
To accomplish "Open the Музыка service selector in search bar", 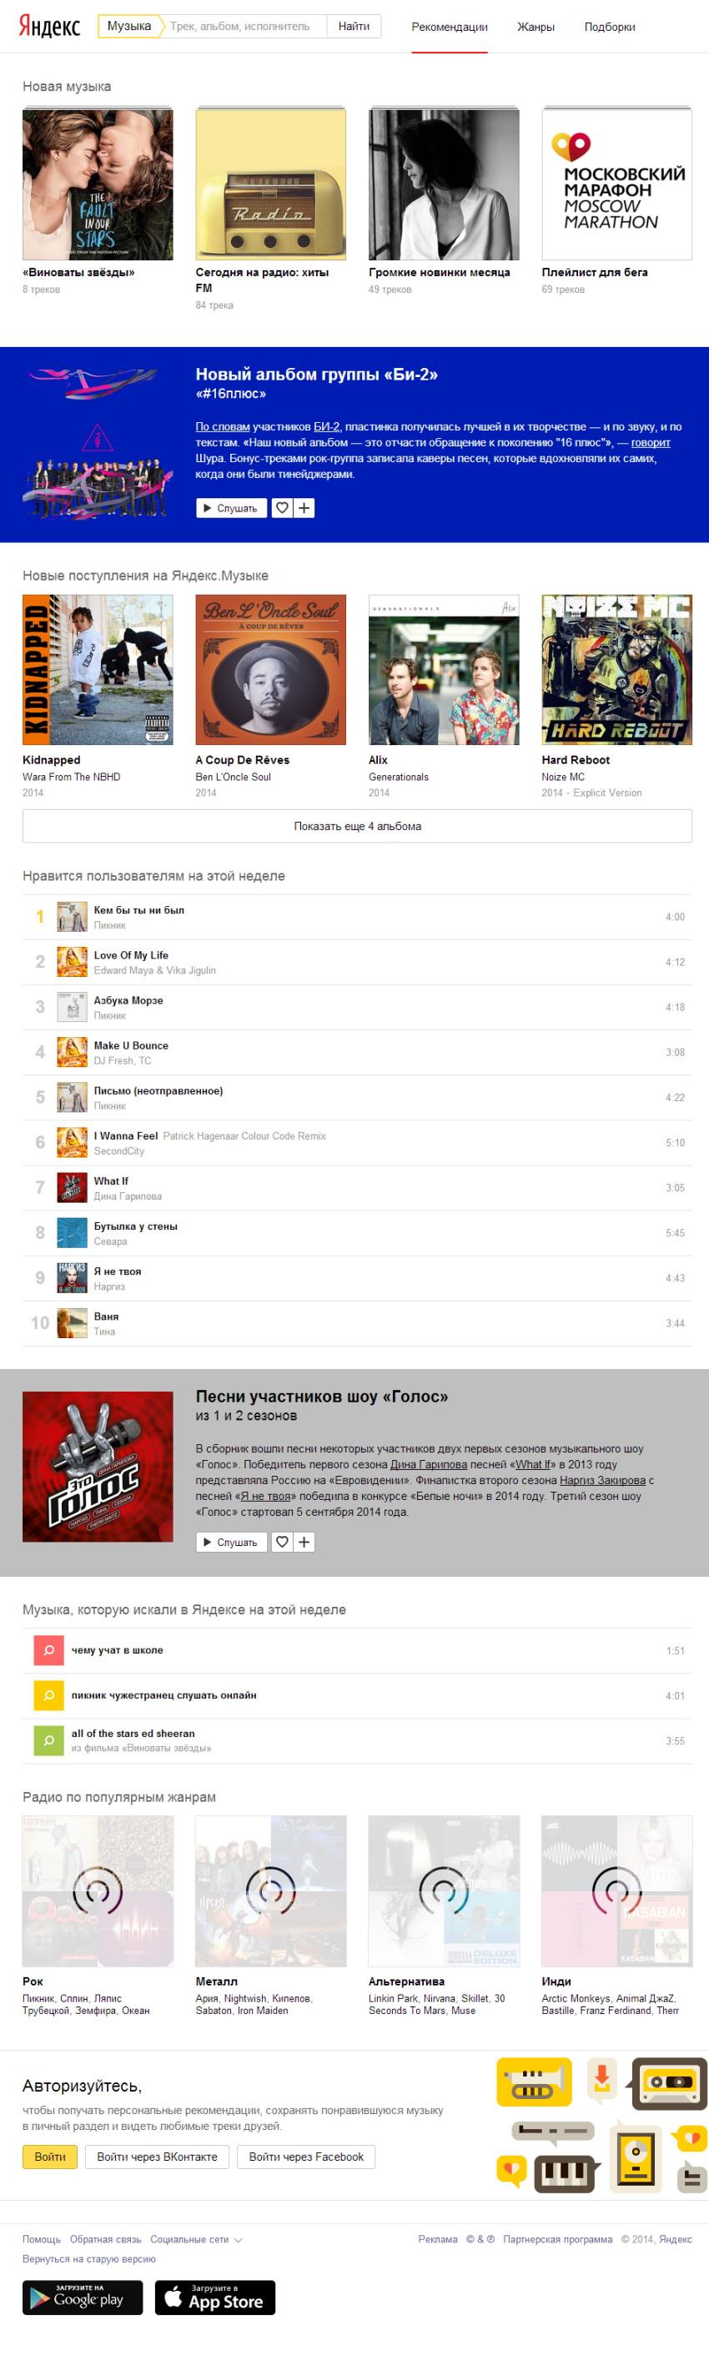I will (130, 26).
